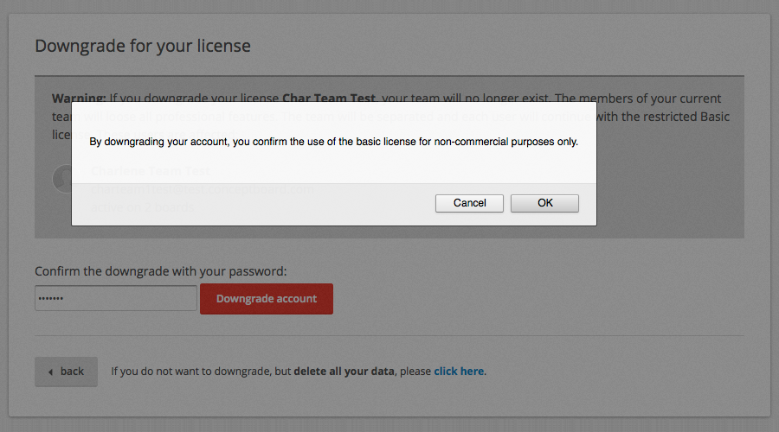Viewport: 779px width, 432px height.
Task: Confirm the dialog with OK
Action: pos(544,203)
